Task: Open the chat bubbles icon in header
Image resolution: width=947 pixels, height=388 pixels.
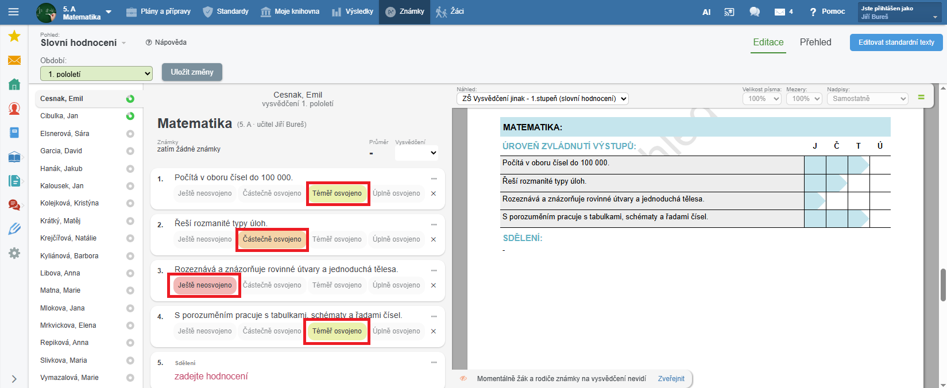Action: pos(755,11)
